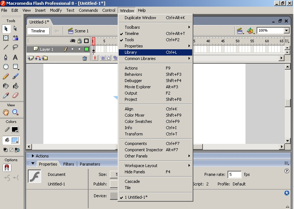
Task: Click the Frame rate input field
Action: click(234, 174)
